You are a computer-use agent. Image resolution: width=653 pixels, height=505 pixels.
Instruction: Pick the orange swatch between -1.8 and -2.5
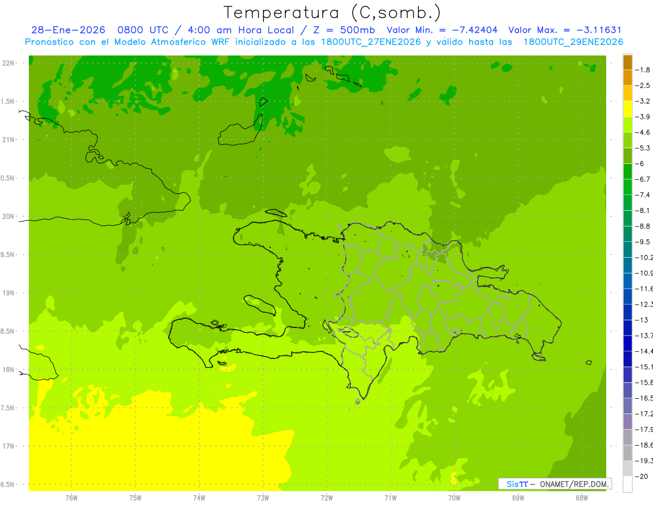click(627, 77)
